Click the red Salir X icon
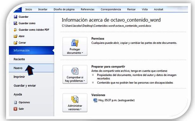The width and height of the screenshot is (195, 121). click(16, 109)
